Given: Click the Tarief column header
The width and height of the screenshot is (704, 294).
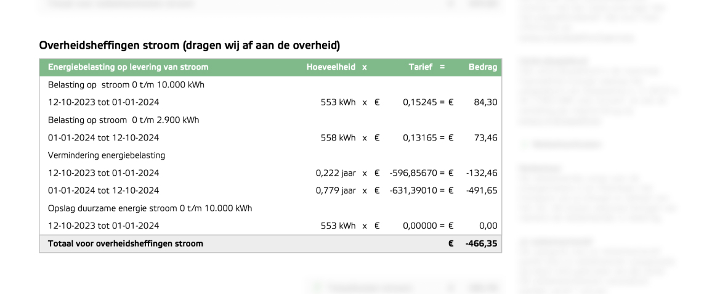Looking at the screenshot, I should [420, 67].
